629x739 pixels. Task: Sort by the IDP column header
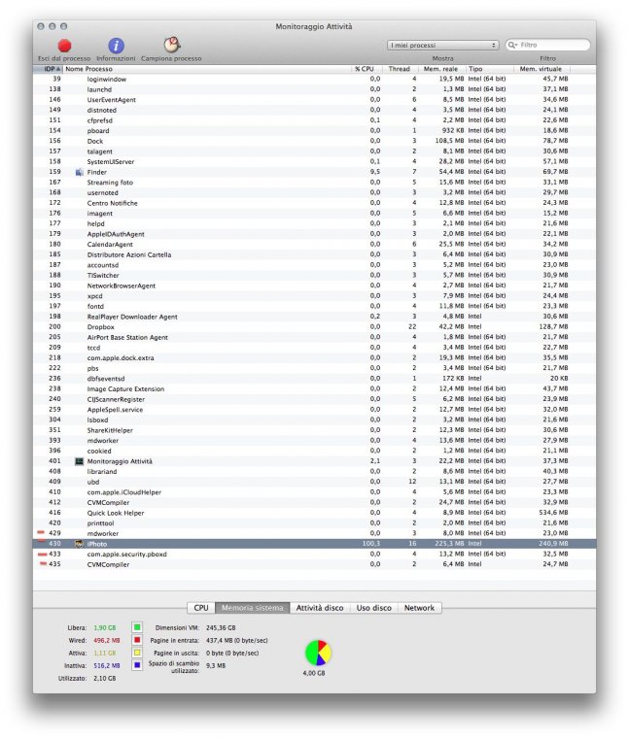(49, 69)
